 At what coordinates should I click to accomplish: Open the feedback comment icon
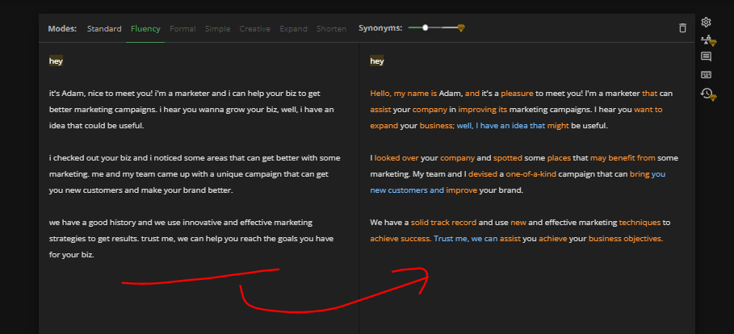(x=706, y=57)
